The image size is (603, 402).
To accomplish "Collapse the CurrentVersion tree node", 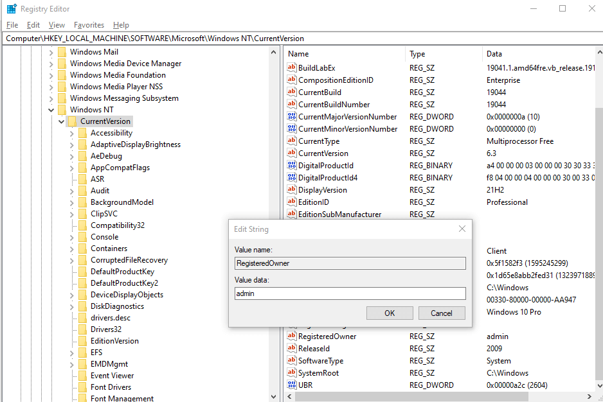I will tap(61, 121).
